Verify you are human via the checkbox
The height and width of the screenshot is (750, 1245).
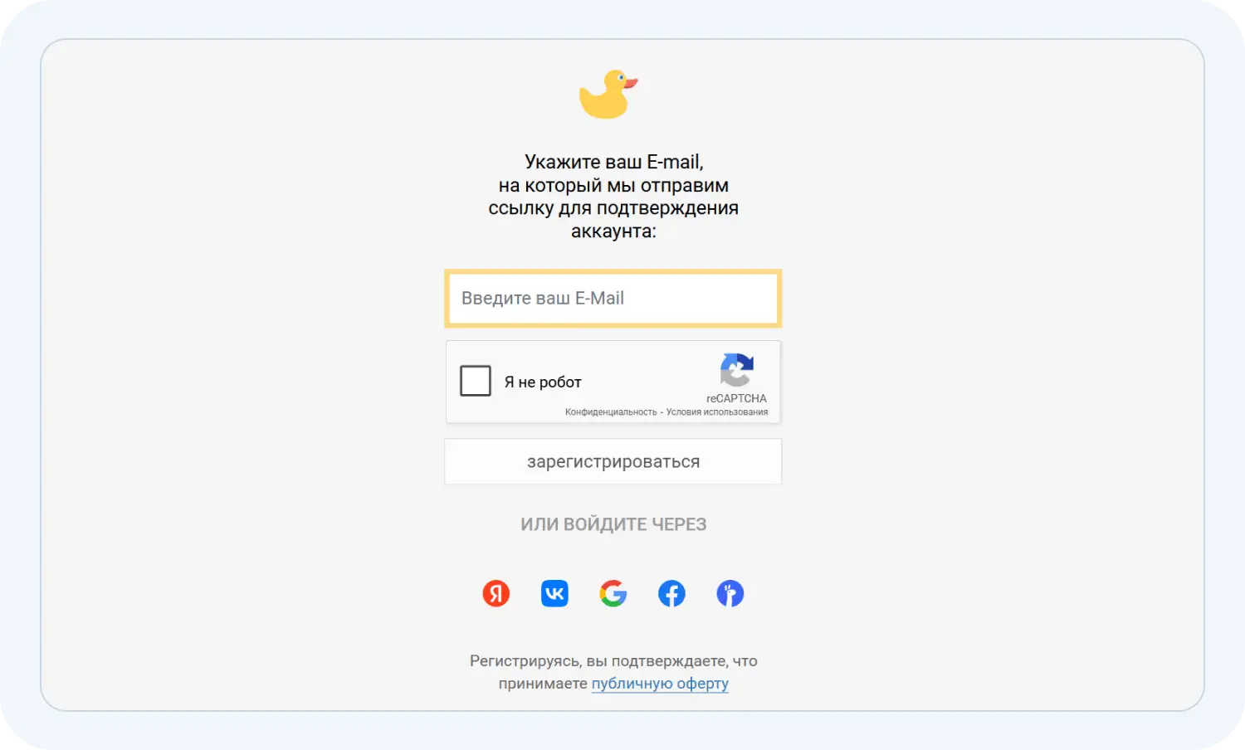pyautogui.click(x=476, y=381)
